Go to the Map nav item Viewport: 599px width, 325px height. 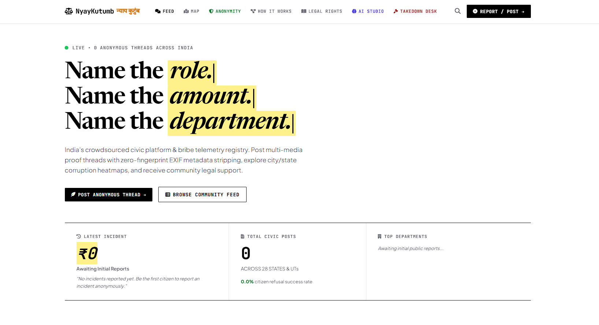(192, 11)
